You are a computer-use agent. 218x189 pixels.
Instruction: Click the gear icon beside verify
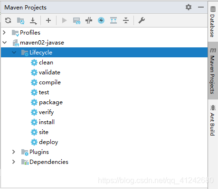click(34, 112)
